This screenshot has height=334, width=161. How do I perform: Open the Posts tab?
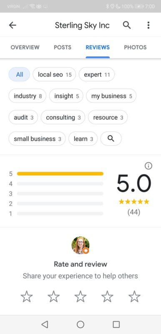[63, 47]
